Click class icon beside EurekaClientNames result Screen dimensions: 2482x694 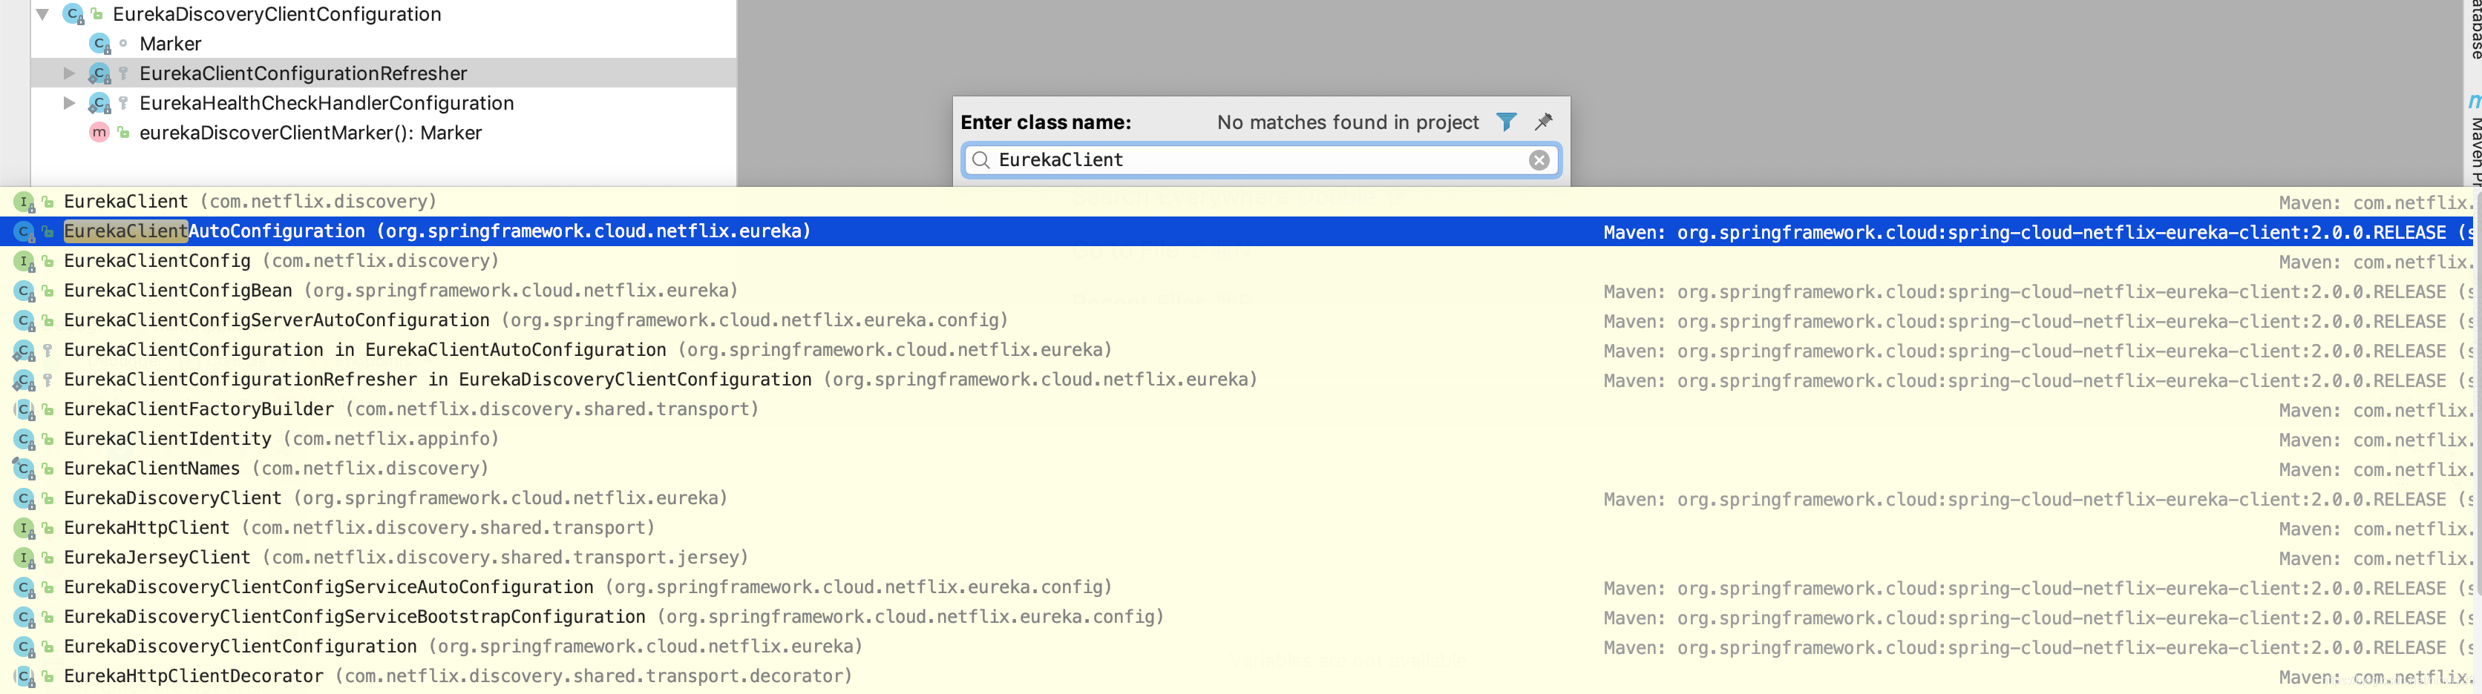(24, 469)
